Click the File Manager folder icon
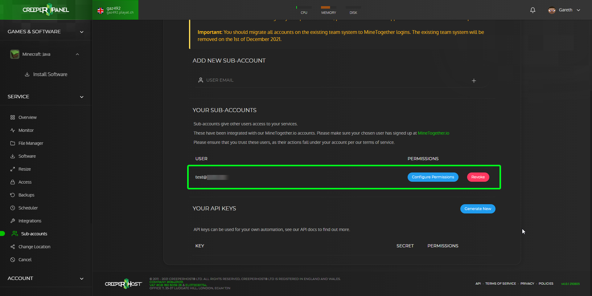The width and height of the screenshot is (592, 296). click(x=13, y=143)
